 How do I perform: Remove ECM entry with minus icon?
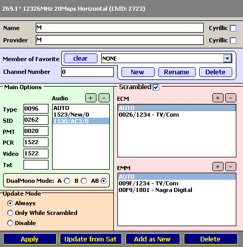coord(231,98)
